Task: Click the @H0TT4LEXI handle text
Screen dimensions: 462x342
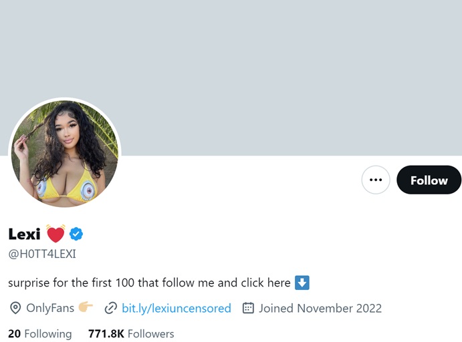Action: [x=42, y=254]
